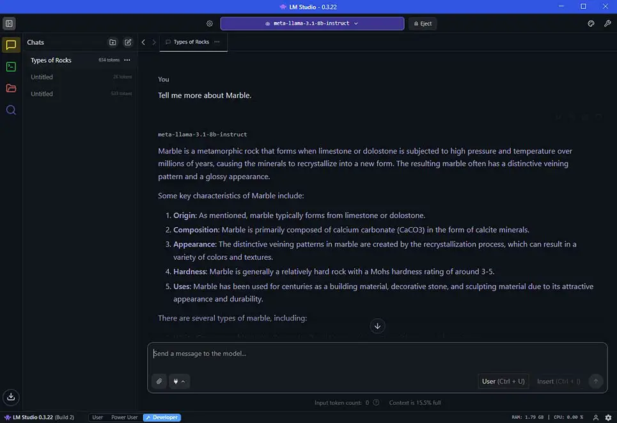Click the RAM usage status entry
Image resolution: width=617 pixels, height=423 pixels.
[x=527, y=417]
